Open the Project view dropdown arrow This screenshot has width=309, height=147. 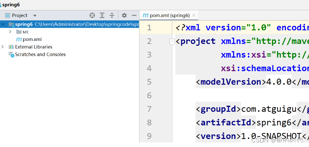tap(35, 16)
